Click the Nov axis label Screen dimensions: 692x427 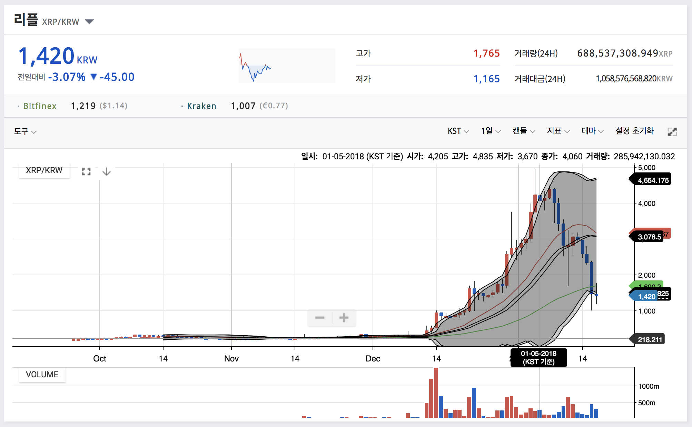(231, 359)
